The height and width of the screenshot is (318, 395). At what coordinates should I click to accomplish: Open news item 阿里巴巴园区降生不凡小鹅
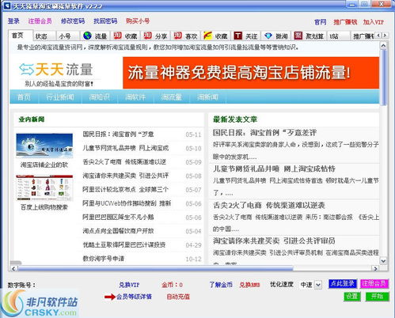click(118, 217)
